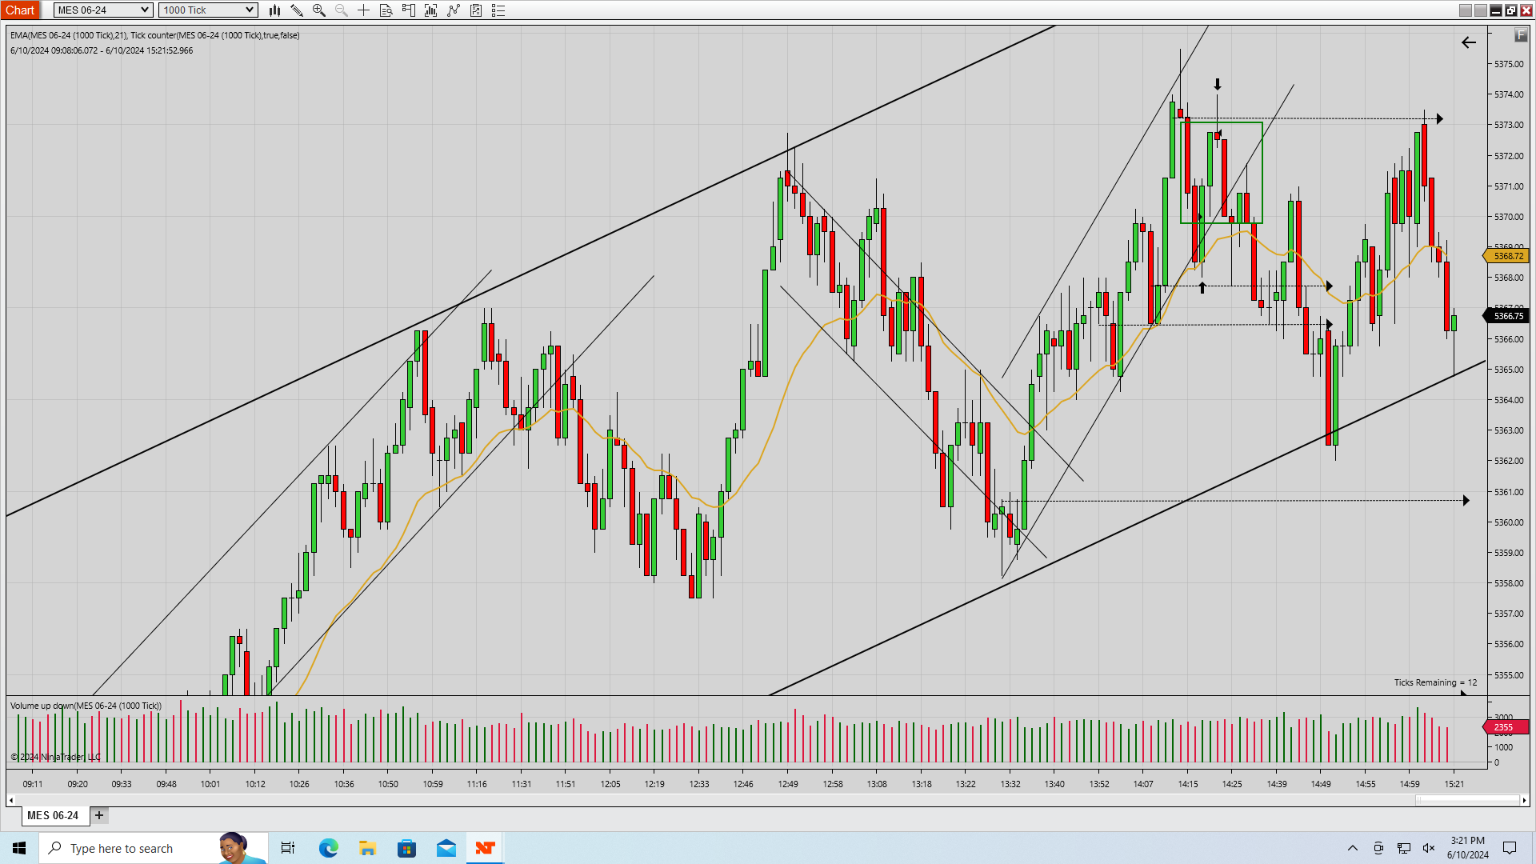1536x864 pixels.
Task: Open the 1000 Tick interval dropdown
Action: 208,10
